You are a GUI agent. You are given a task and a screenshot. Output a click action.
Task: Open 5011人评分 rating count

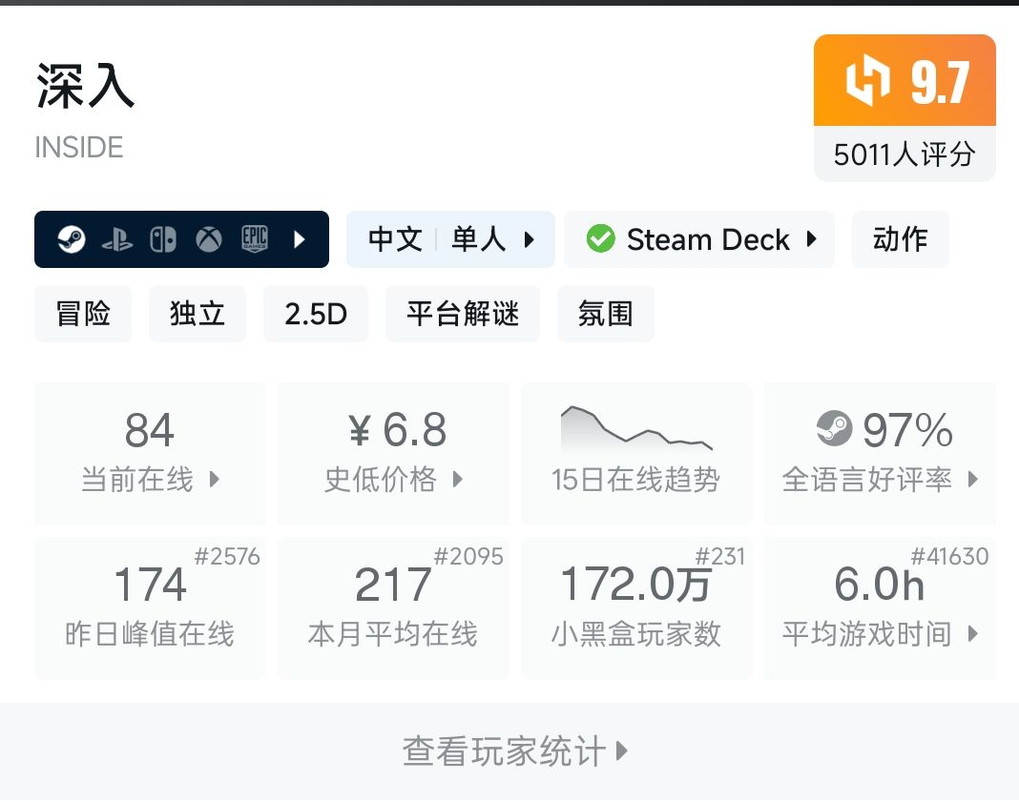coord(905,154)
